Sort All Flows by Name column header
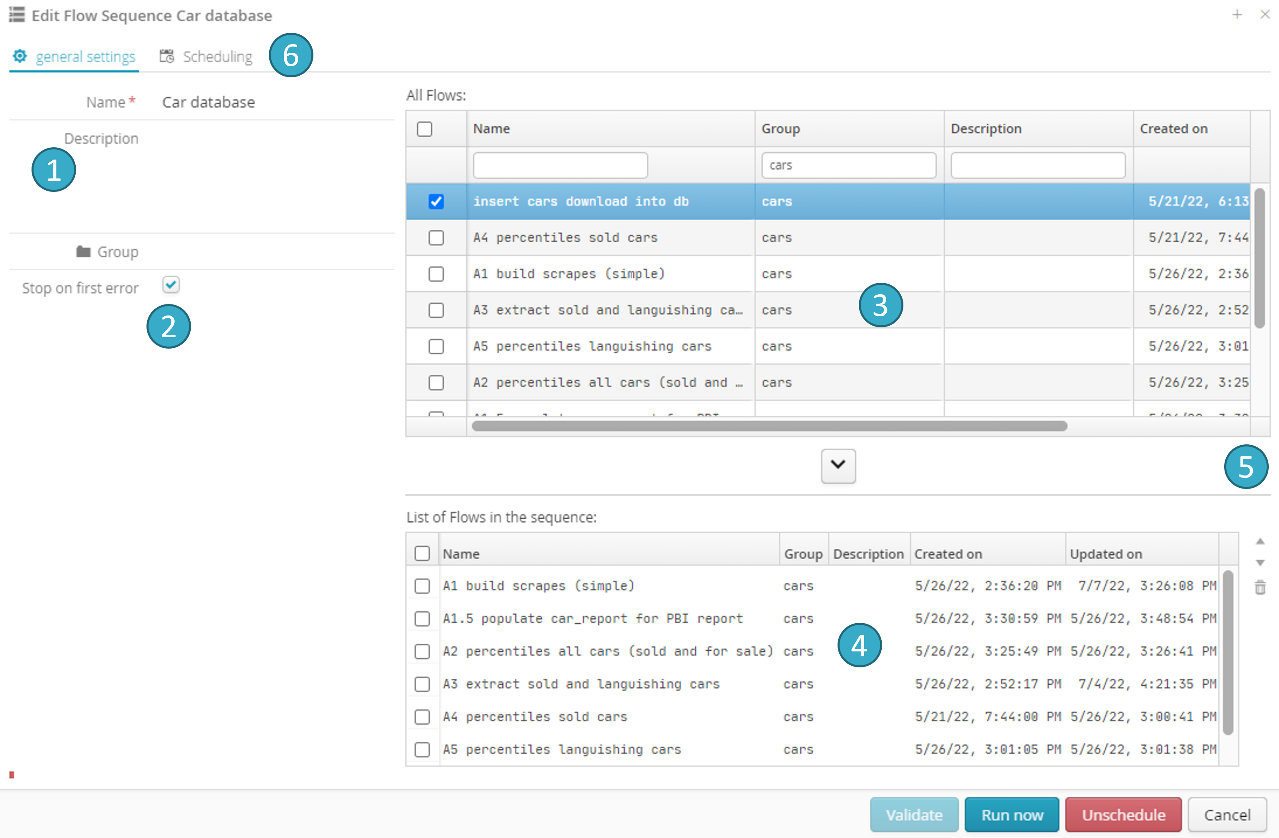This screenshot has width=1279, height=838. pyautogui.click(x=610, y=129)
